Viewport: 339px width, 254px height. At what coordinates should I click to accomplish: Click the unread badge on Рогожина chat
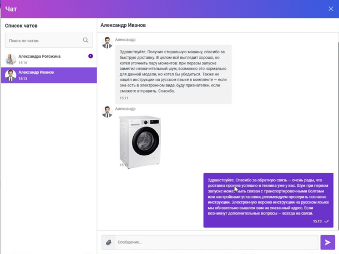coord(90,56)
